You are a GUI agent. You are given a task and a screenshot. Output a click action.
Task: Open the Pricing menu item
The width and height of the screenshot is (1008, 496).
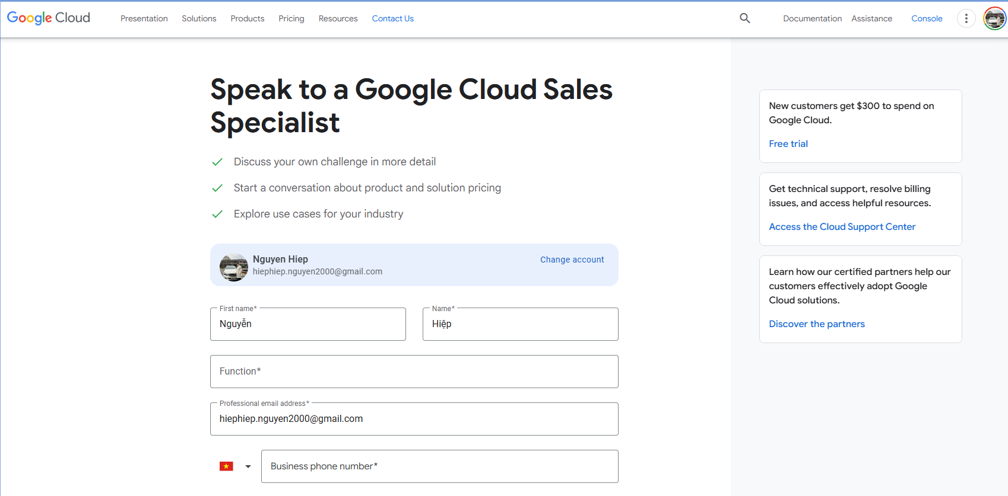pyautogui.click(x=291, y=18)
